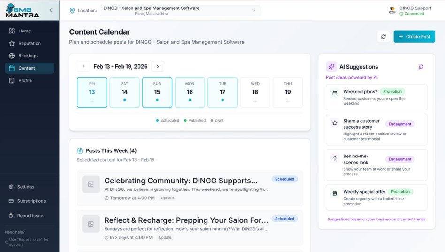This screenshot has width=445, height=252.
Task: Click the customer success story star icon
Action: [x=335, y=123]
